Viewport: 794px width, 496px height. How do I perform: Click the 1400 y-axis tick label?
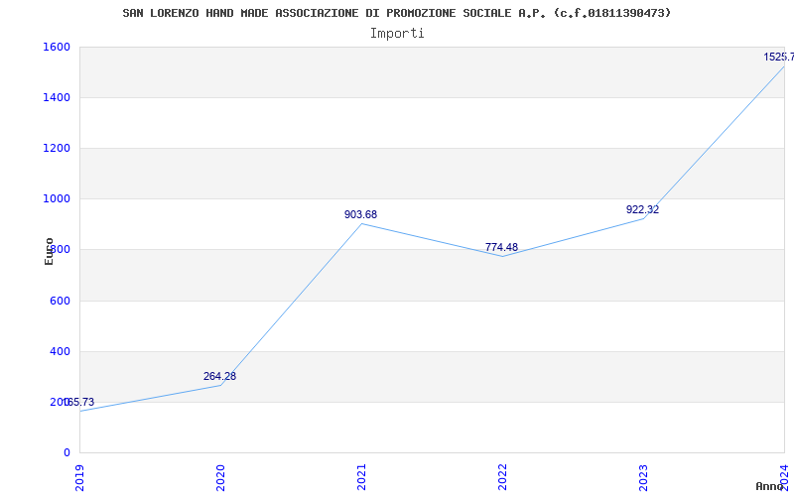tap(58, 97)
